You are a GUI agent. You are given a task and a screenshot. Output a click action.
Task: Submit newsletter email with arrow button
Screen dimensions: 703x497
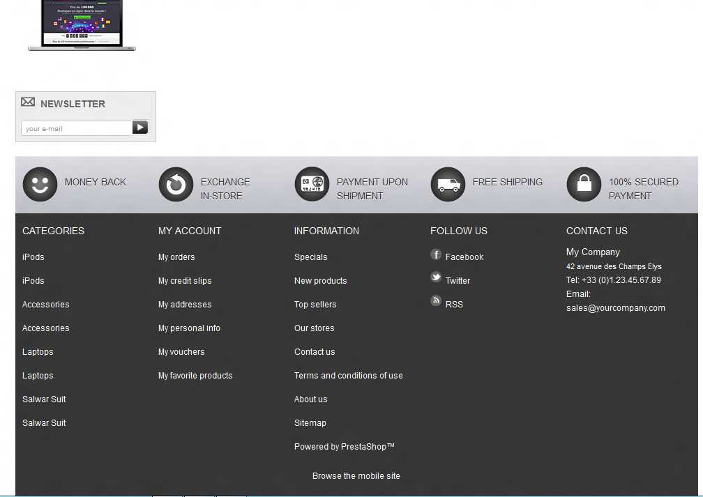pos(140,128)
